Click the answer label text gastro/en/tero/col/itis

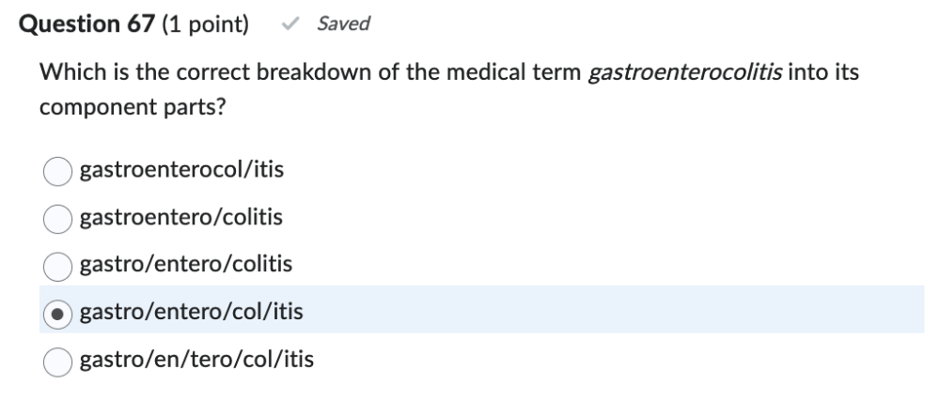point(197,358)
